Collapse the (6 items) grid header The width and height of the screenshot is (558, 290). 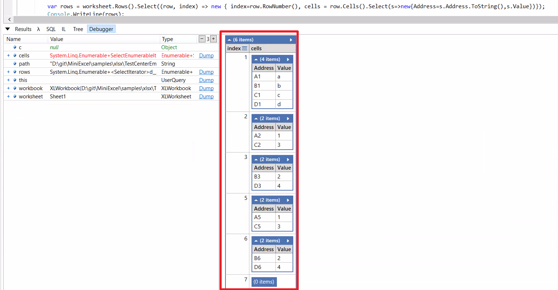coord(229,39)
